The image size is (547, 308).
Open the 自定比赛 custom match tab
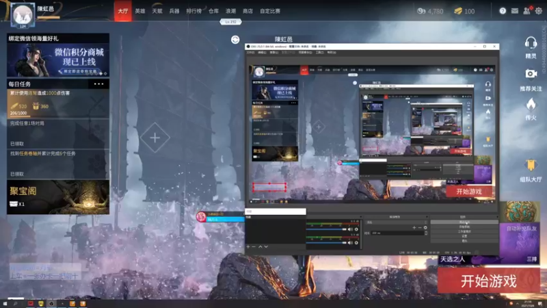(x=270, y=11)
